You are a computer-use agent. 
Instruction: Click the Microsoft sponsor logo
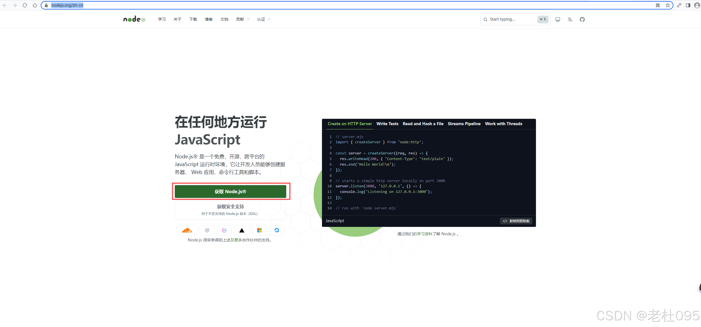pos(259,230)
